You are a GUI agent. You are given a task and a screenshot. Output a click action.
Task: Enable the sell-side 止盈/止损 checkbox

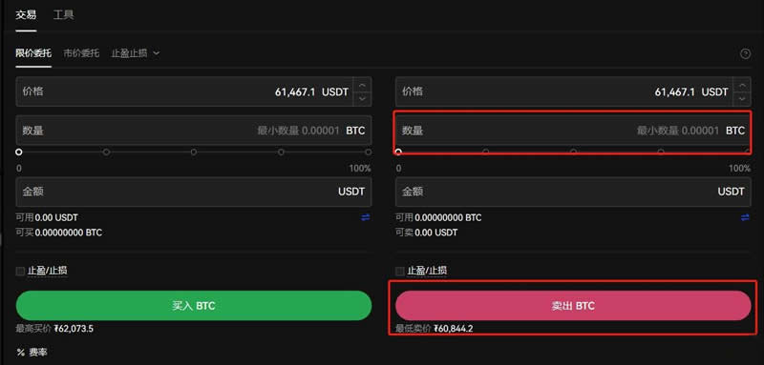pos(399,272)
